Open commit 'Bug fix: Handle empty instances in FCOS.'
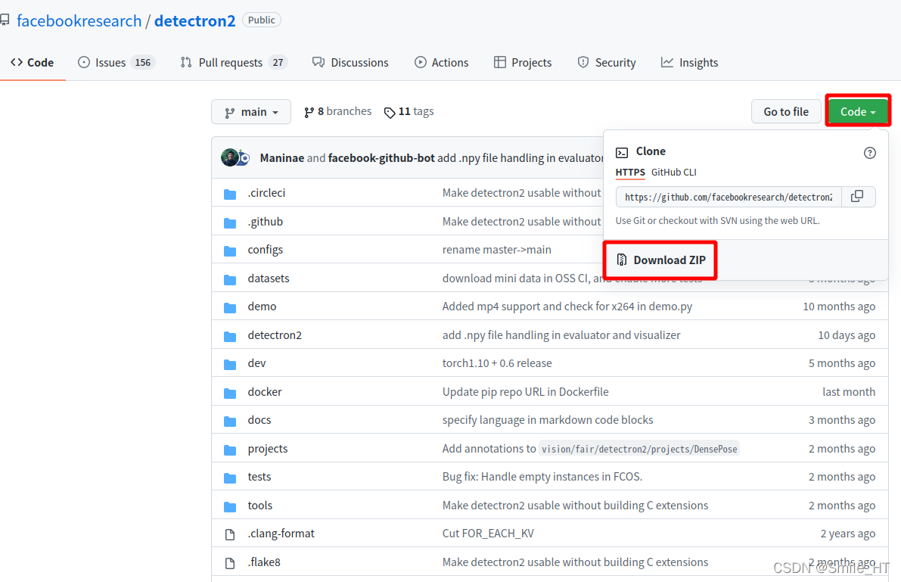The image size is (901, 582). 542,477
